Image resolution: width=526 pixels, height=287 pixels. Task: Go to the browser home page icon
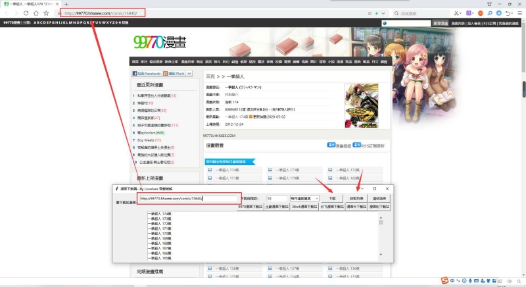36,13
